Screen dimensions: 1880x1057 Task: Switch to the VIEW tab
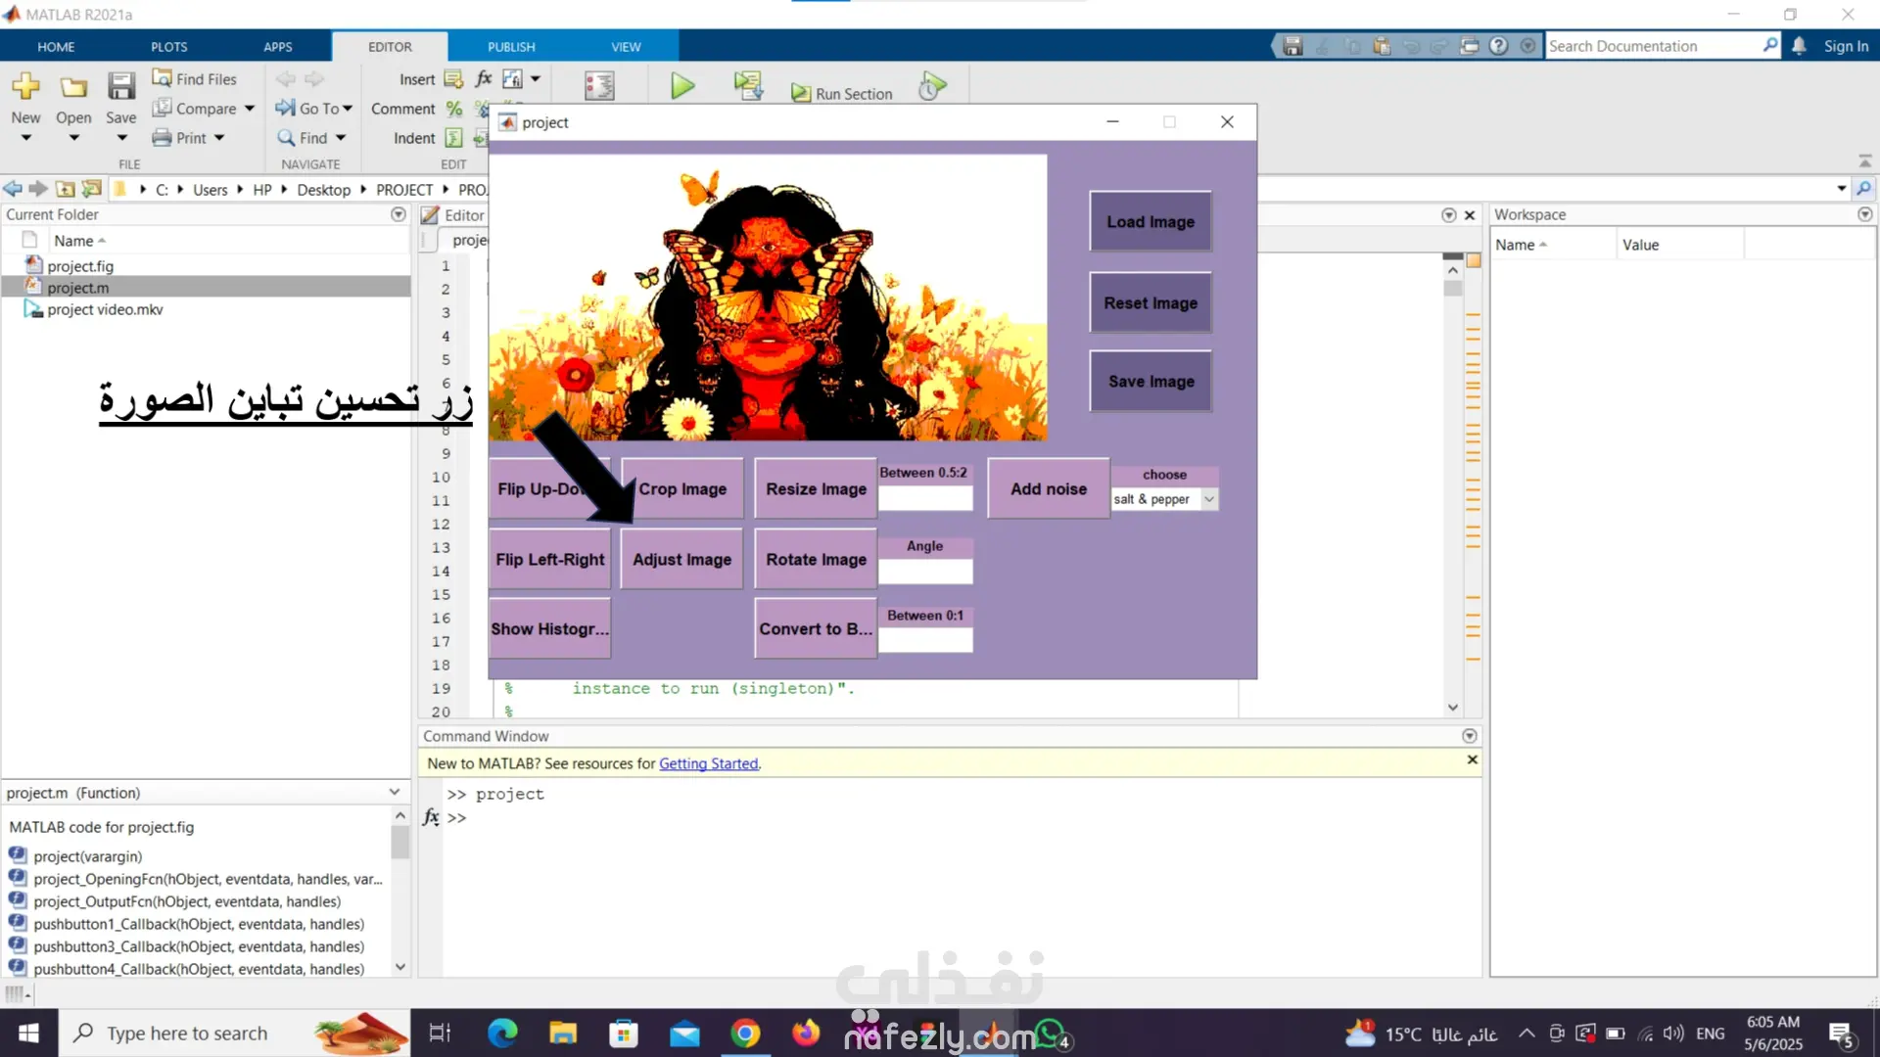(626, 46)
